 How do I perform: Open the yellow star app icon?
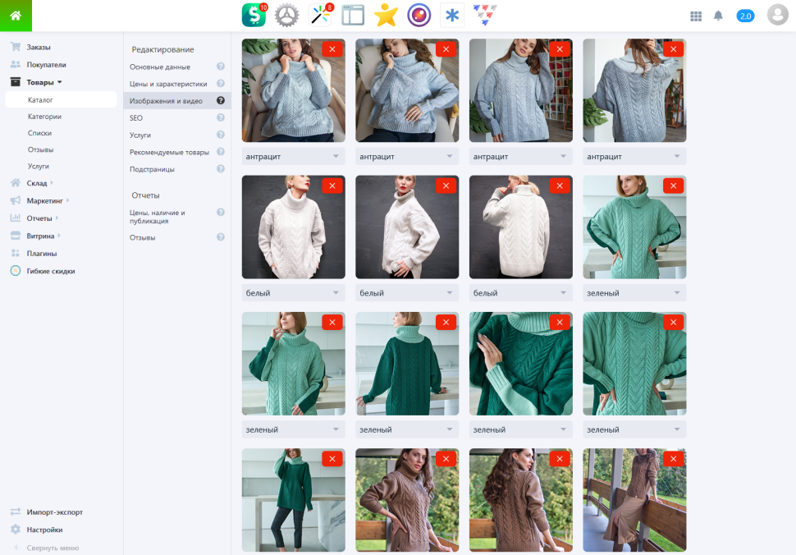386,16
